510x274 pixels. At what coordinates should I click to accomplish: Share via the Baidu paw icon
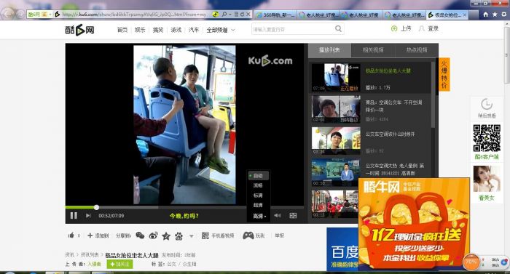pyautogui.click(x=178, y=236)
